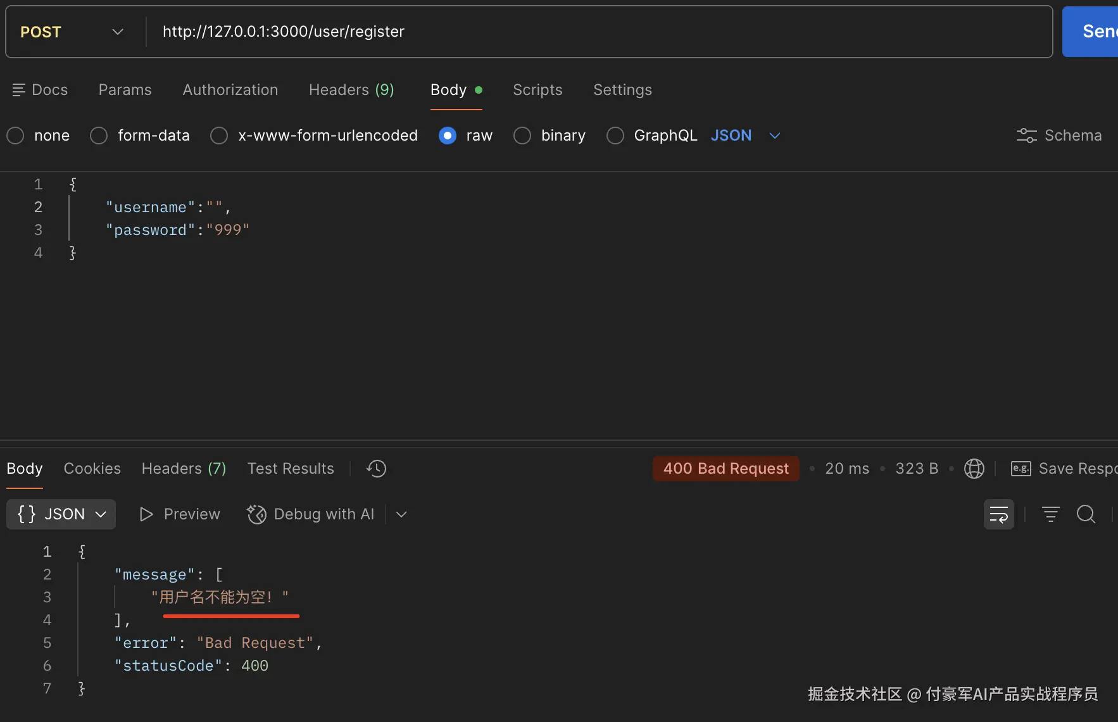
Task: Click the 20 ms response time
Action: coord(847,469)
